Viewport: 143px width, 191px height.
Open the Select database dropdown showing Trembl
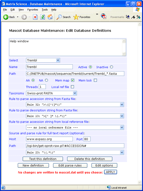point(43,60)
